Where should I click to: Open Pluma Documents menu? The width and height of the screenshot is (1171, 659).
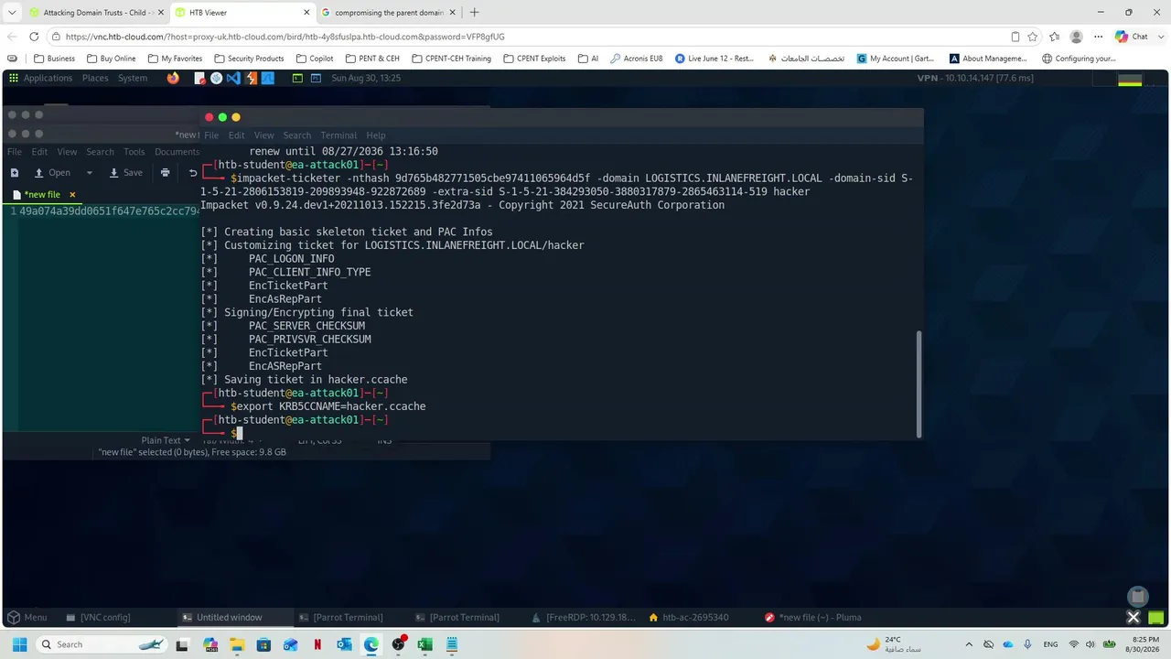(177, 152)
